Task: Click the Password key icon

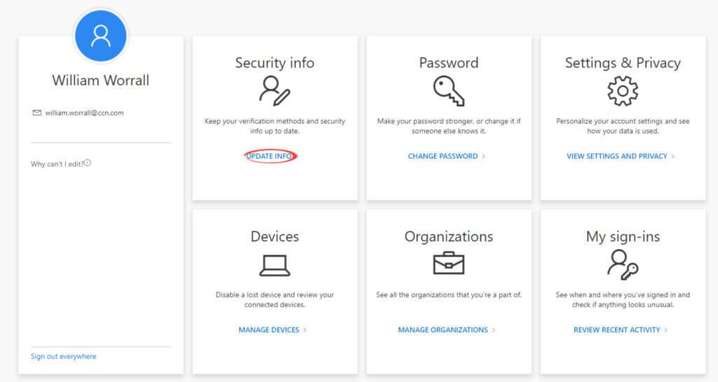Action: pyautogui.click(x=449, y=91)
